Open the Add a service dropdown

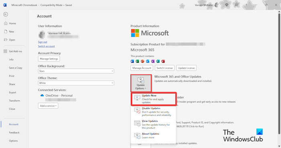click(x=48, y=106)
